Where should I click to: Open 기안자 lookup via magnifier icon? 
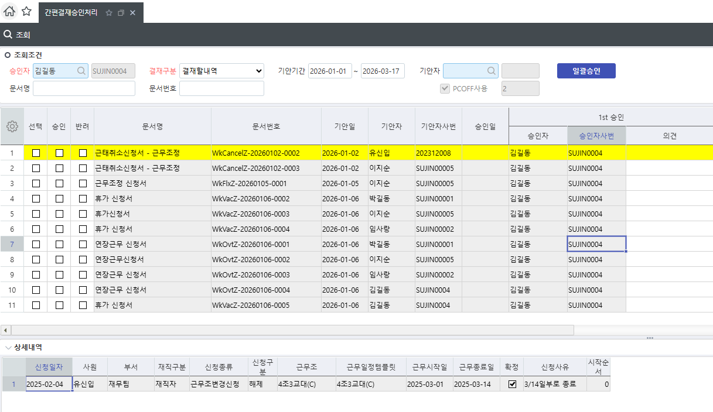(x=491, y=71)
